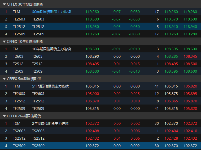The height and width of the screenshot is (150, 201).
Task: Click T2603 last price 108.290
Action: (x=92, y=56)
